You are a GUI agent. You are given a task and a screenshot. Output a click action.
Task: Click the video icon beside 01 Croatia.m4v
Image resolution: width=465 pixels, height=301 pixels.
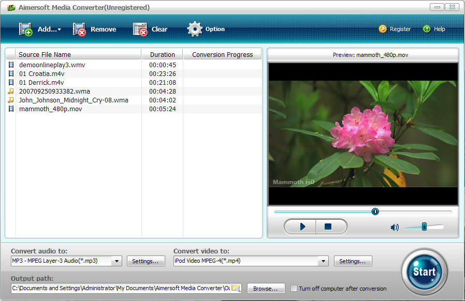(11, 73)
